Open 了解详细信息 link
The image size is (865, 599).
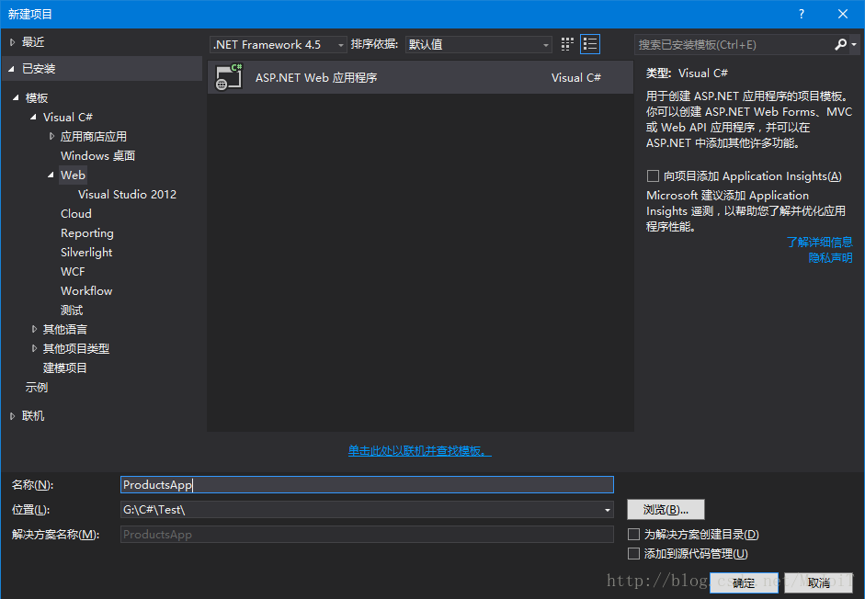(819, 242)
